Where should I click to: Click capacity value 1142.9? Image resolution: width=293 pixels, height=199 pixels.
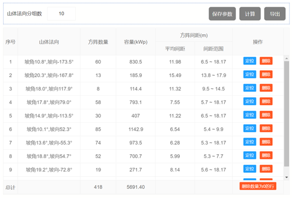click(136, 129)
